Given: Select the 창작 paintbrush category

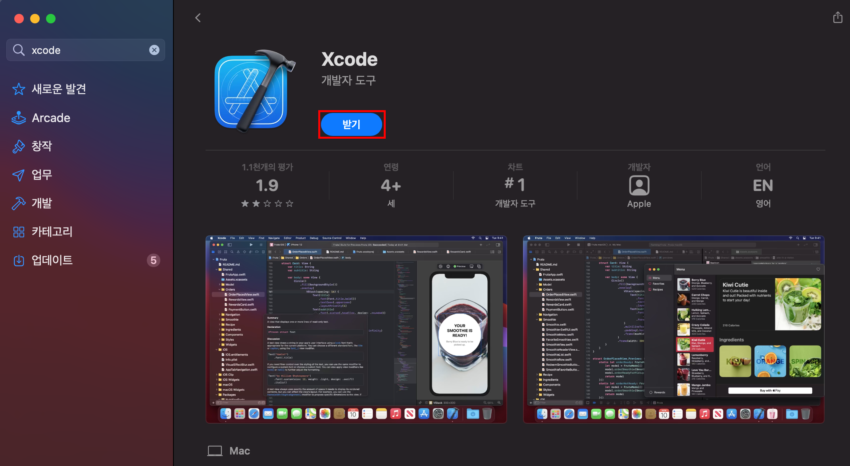Looking at the screenshot, I should [x=33, y=146].
